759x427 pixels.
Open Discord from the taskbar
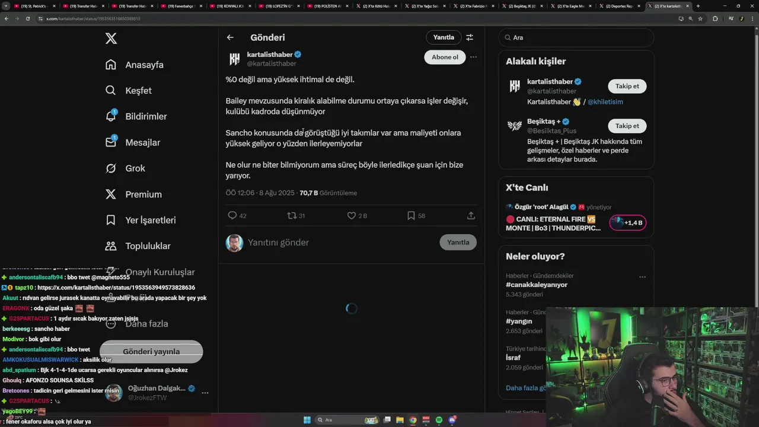[x=452, y=420]
